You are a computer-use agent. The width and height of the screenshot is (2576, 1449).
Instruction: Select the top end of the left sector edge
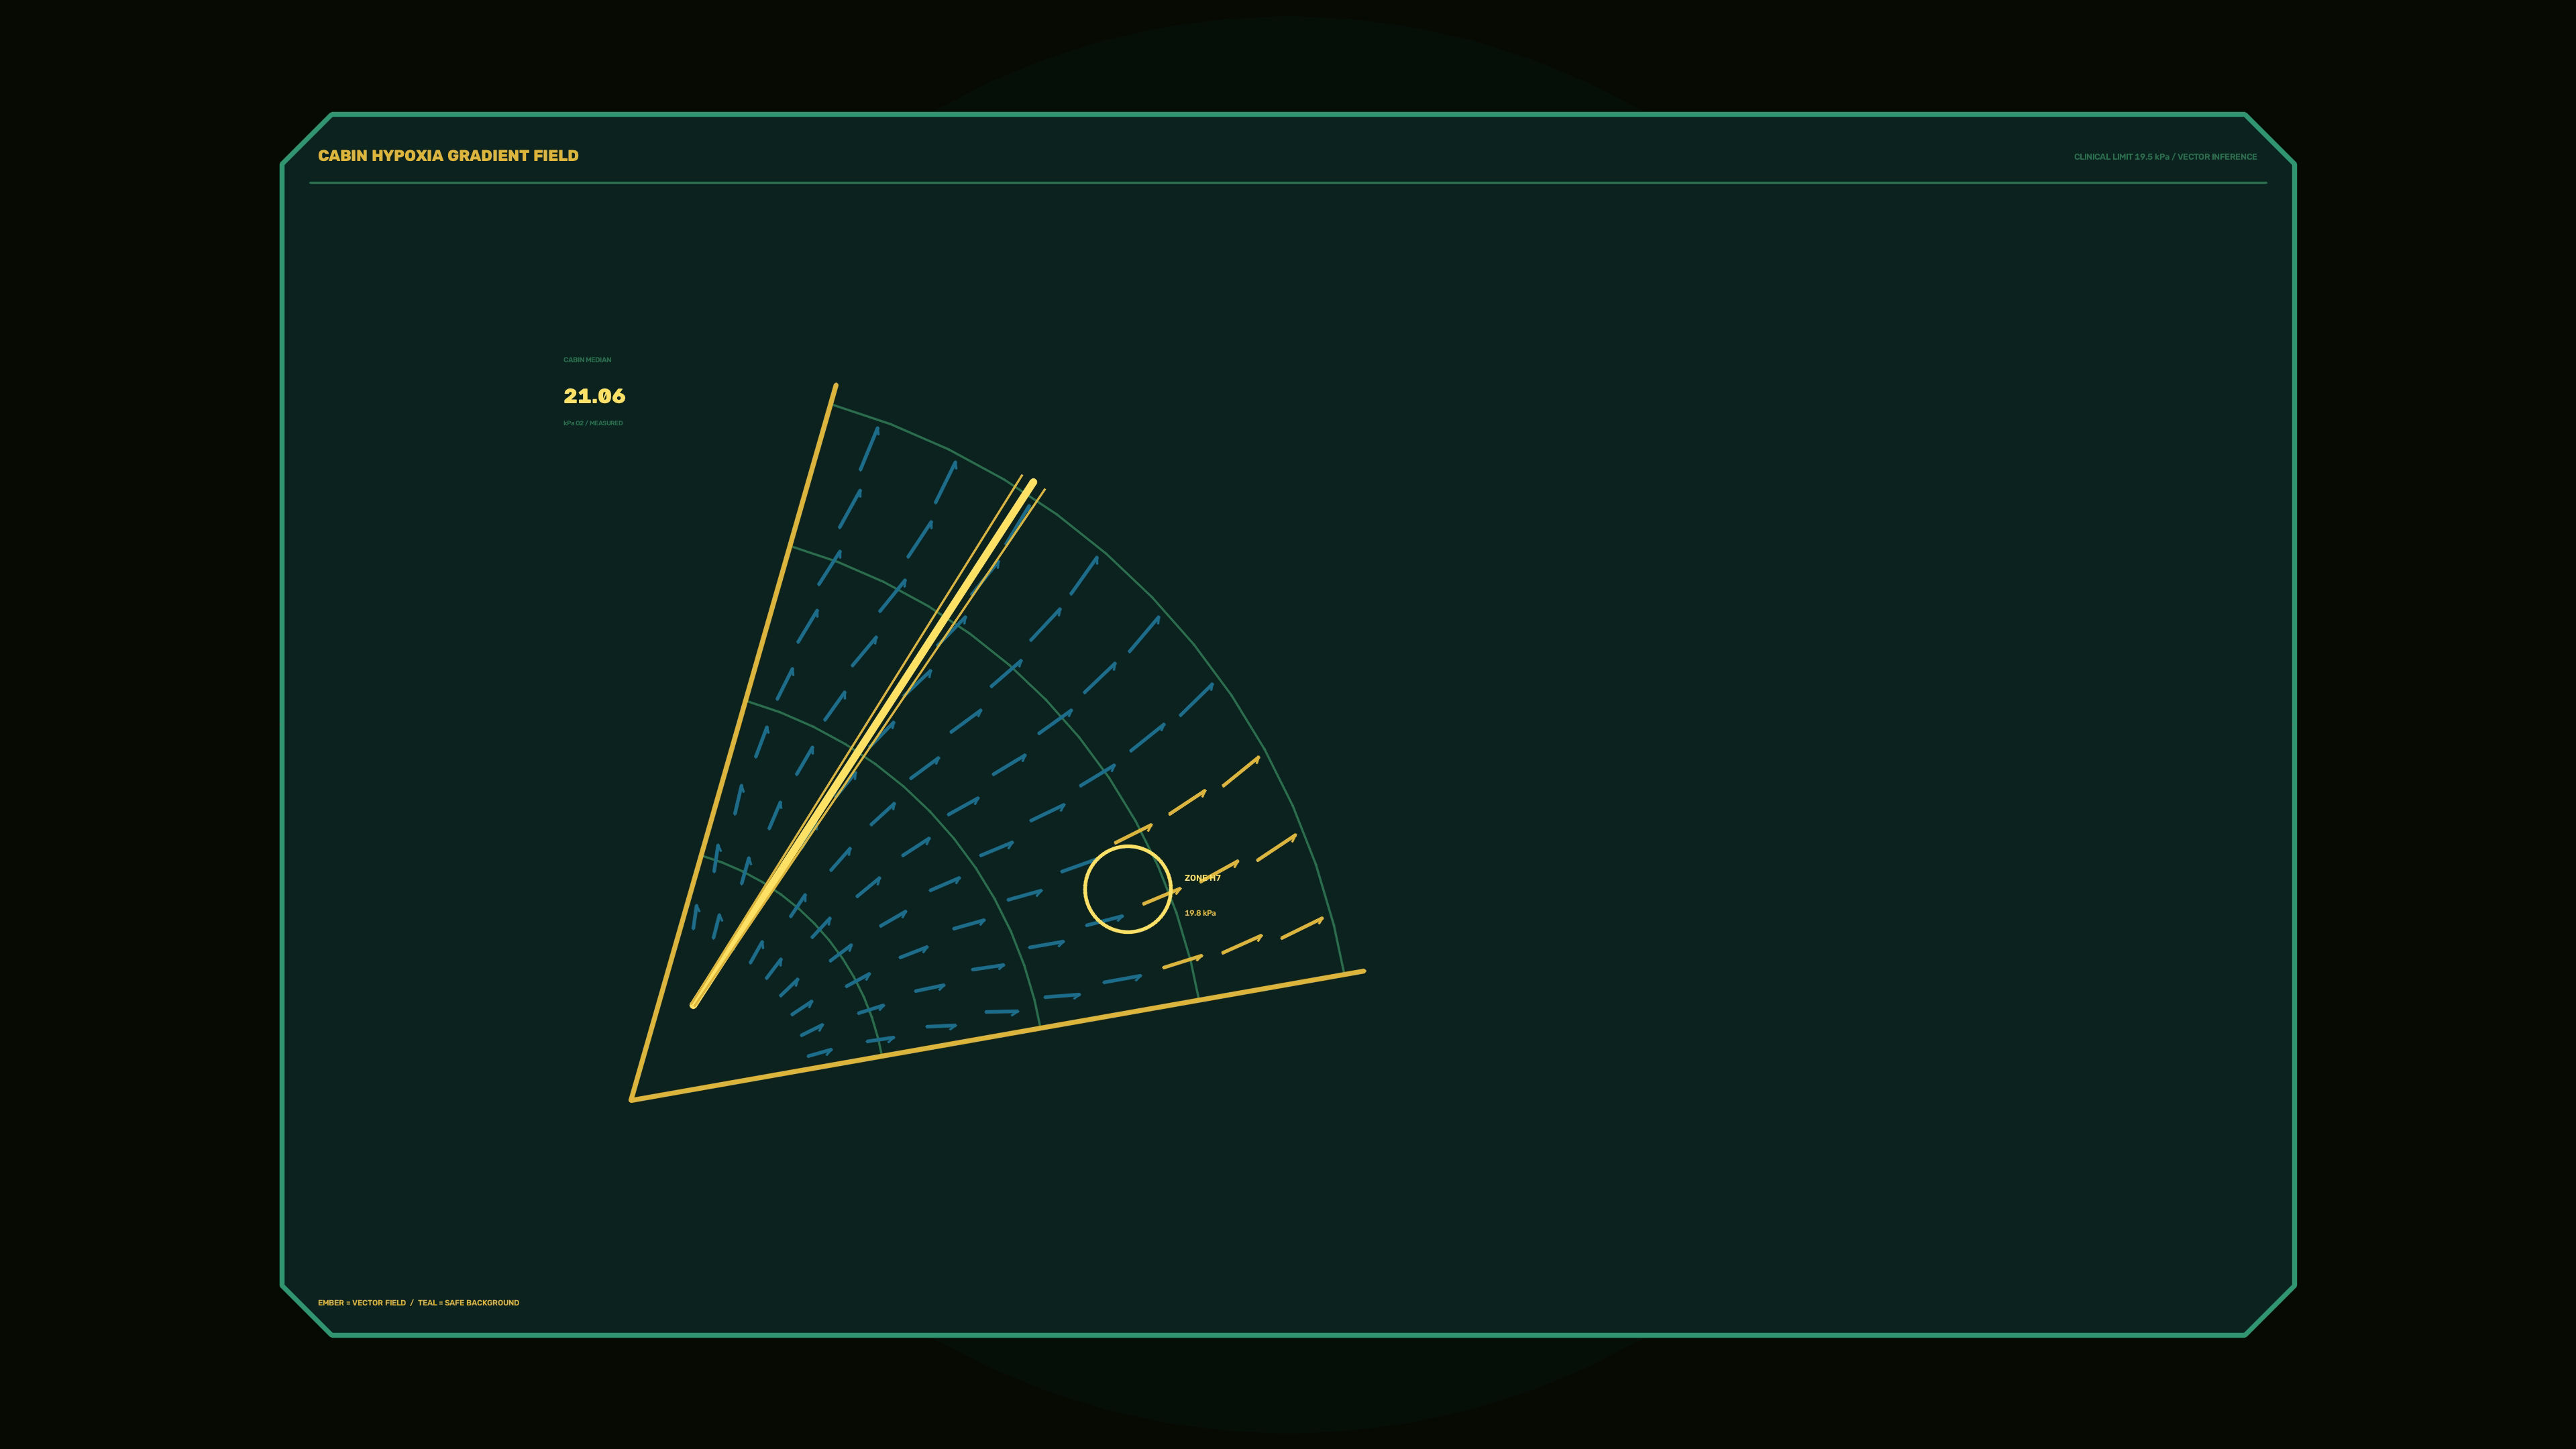(x=835, y=385)
